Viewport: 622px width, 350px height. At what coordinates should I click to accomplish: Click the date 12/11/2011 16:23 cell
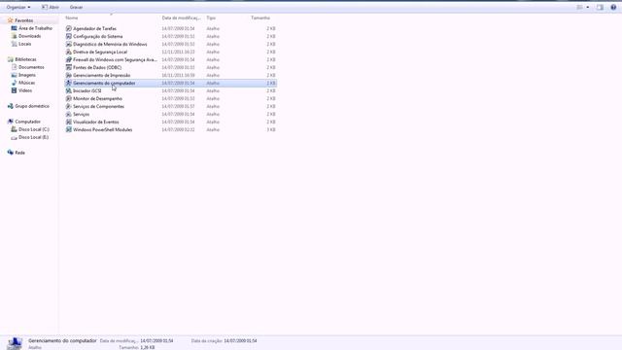[178, 52]
